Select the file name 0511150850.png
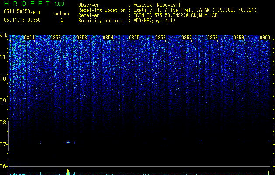This screenshot has width=275, height=175. [22, 11]
